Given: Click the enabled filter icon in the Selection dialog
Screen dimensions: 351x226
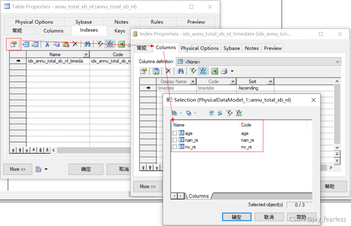Looking at the screenshot, I should pyautogui.click(x=239, y=113).
